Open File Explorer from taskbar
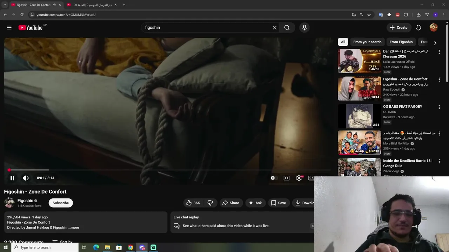449x252 pixels. click(107, 247)
